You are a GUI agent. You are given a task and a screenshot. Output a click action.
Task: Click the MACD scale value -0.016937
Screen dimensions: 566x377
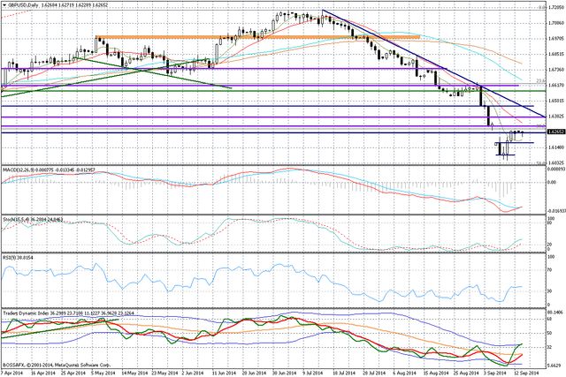556,212
